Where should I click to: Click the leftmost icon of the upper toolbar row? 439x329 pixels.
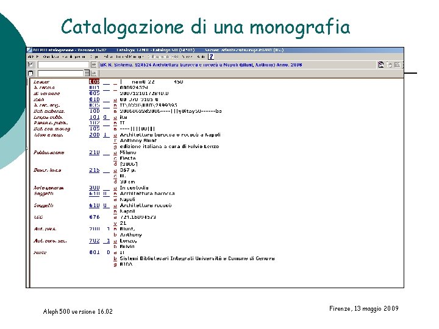30,65
